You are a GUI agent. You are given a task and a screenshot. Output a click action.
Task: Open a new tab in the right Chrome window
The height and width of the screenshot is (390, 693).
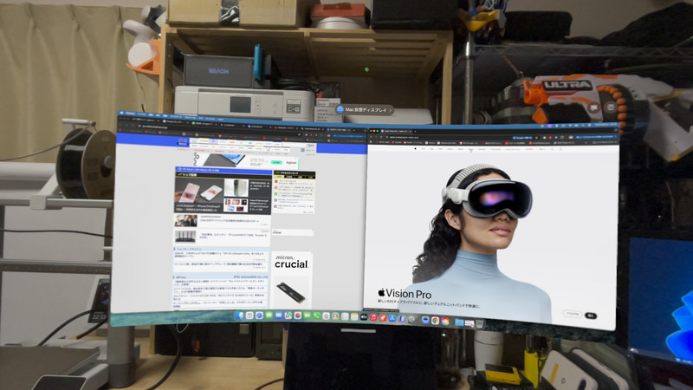[415, 132]
